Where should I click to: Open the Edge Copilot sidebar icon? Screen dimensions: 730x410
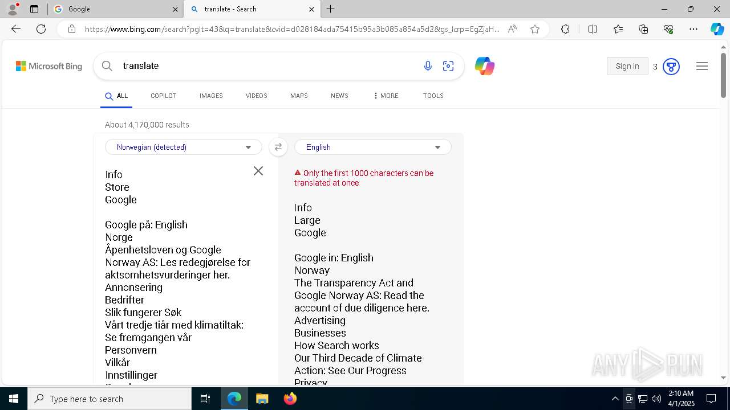click(717, 29)
